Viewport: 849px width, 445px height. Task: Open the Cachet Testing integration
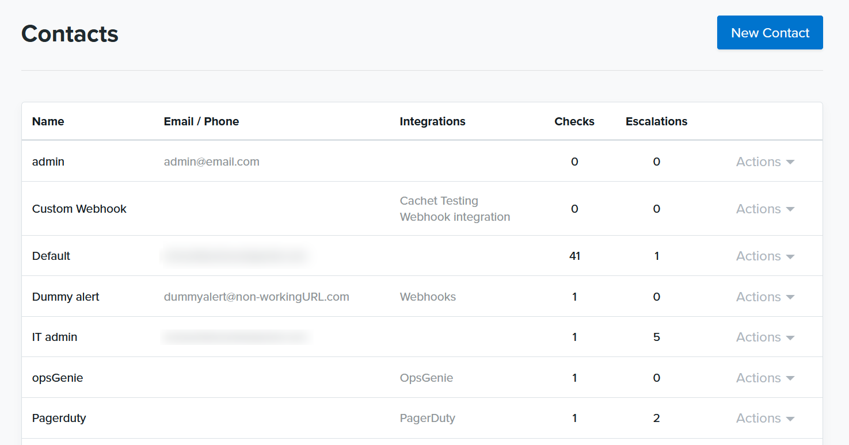[x=439, y=201]
